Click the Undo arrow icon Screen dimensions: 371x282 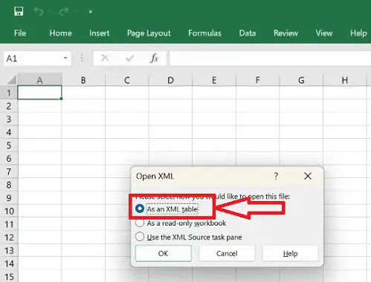point(39,11)
